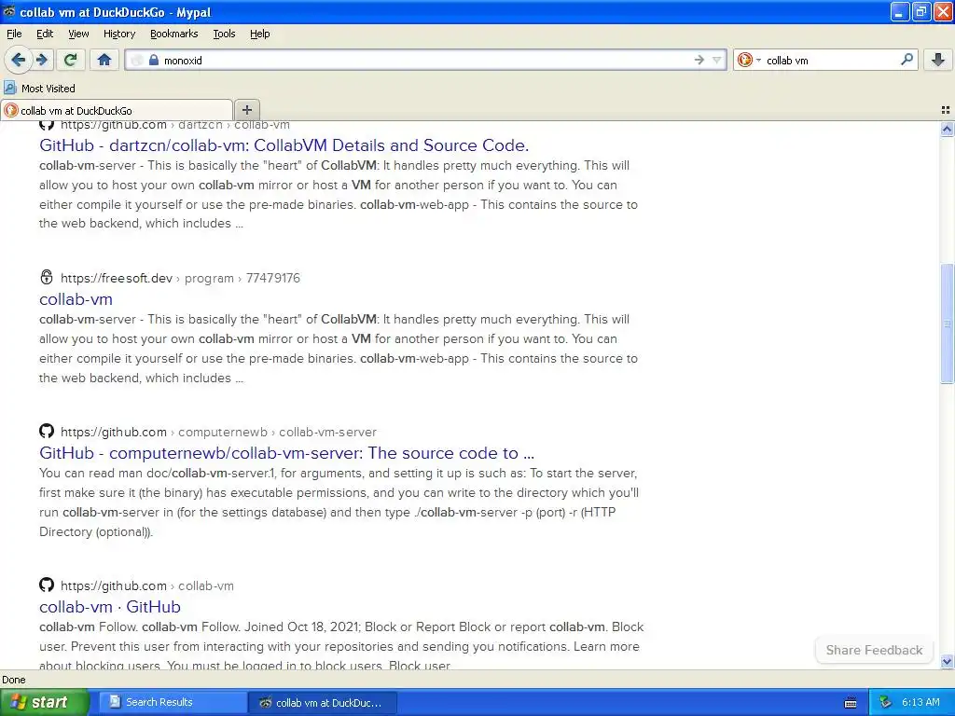This screenshot has width=955, height=716.
Task: Click the freesoft.dev result URL
Action: (180, 278)
